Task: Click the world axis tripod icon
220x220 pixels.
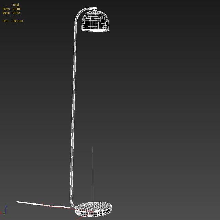Action: point(3,210)
